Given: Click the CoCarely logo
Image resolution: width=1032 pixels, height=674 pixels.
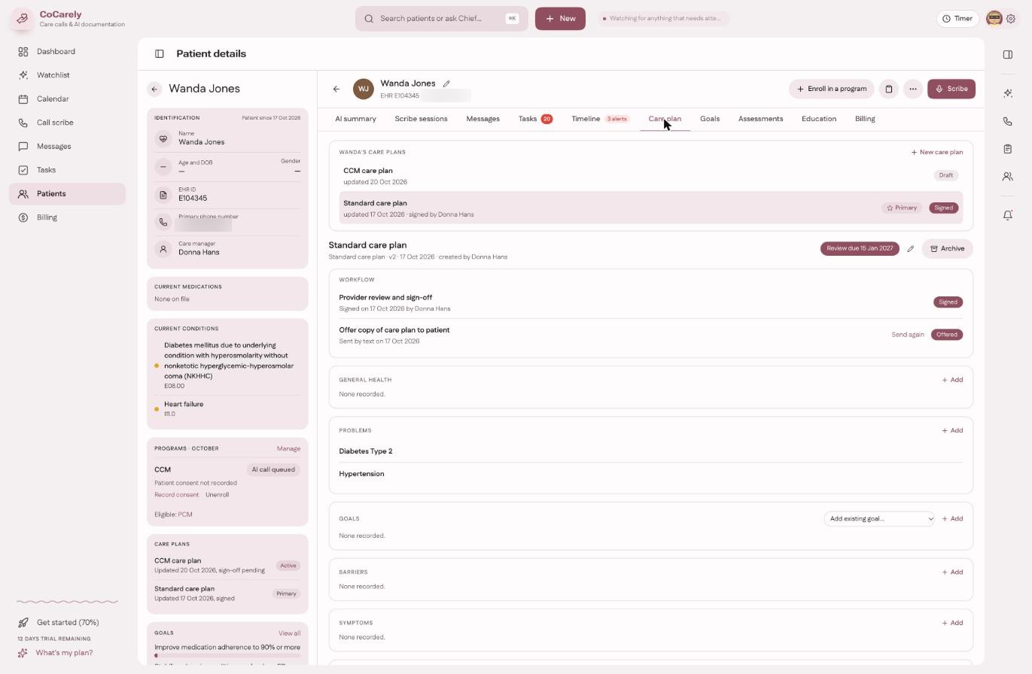Looking at the screenshot, I should pos(23,18).
